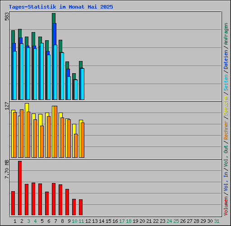Viewport: 231px width, 226px height.
Task: Click the red Volumen bar for day 6
Action: coord(47,203)
